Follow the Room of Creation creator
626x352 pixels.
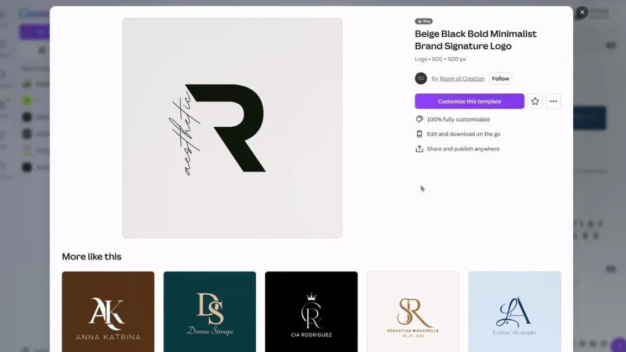(500, 79)
